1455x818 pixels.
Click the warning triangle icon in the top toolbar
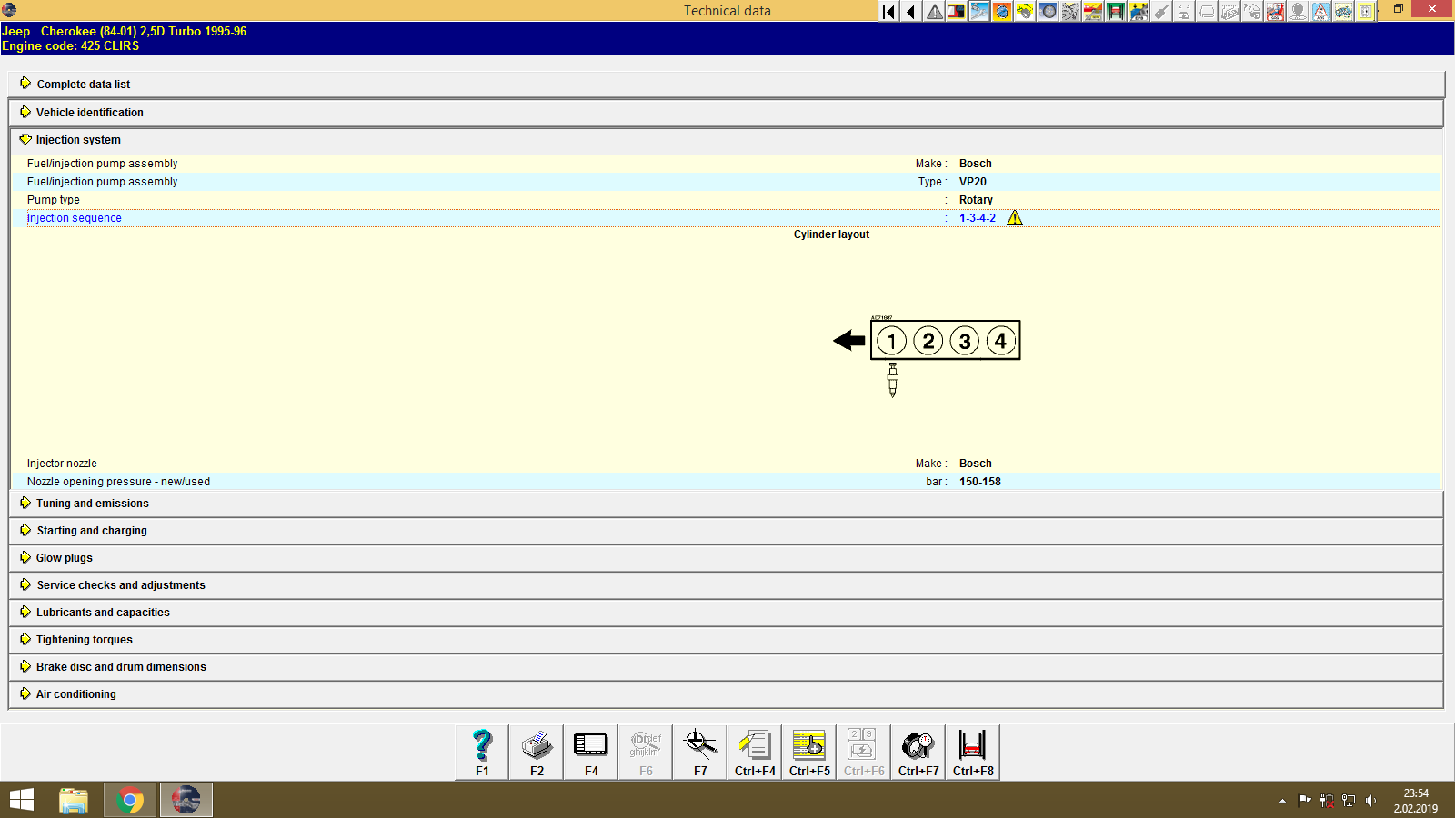(933, 12)
